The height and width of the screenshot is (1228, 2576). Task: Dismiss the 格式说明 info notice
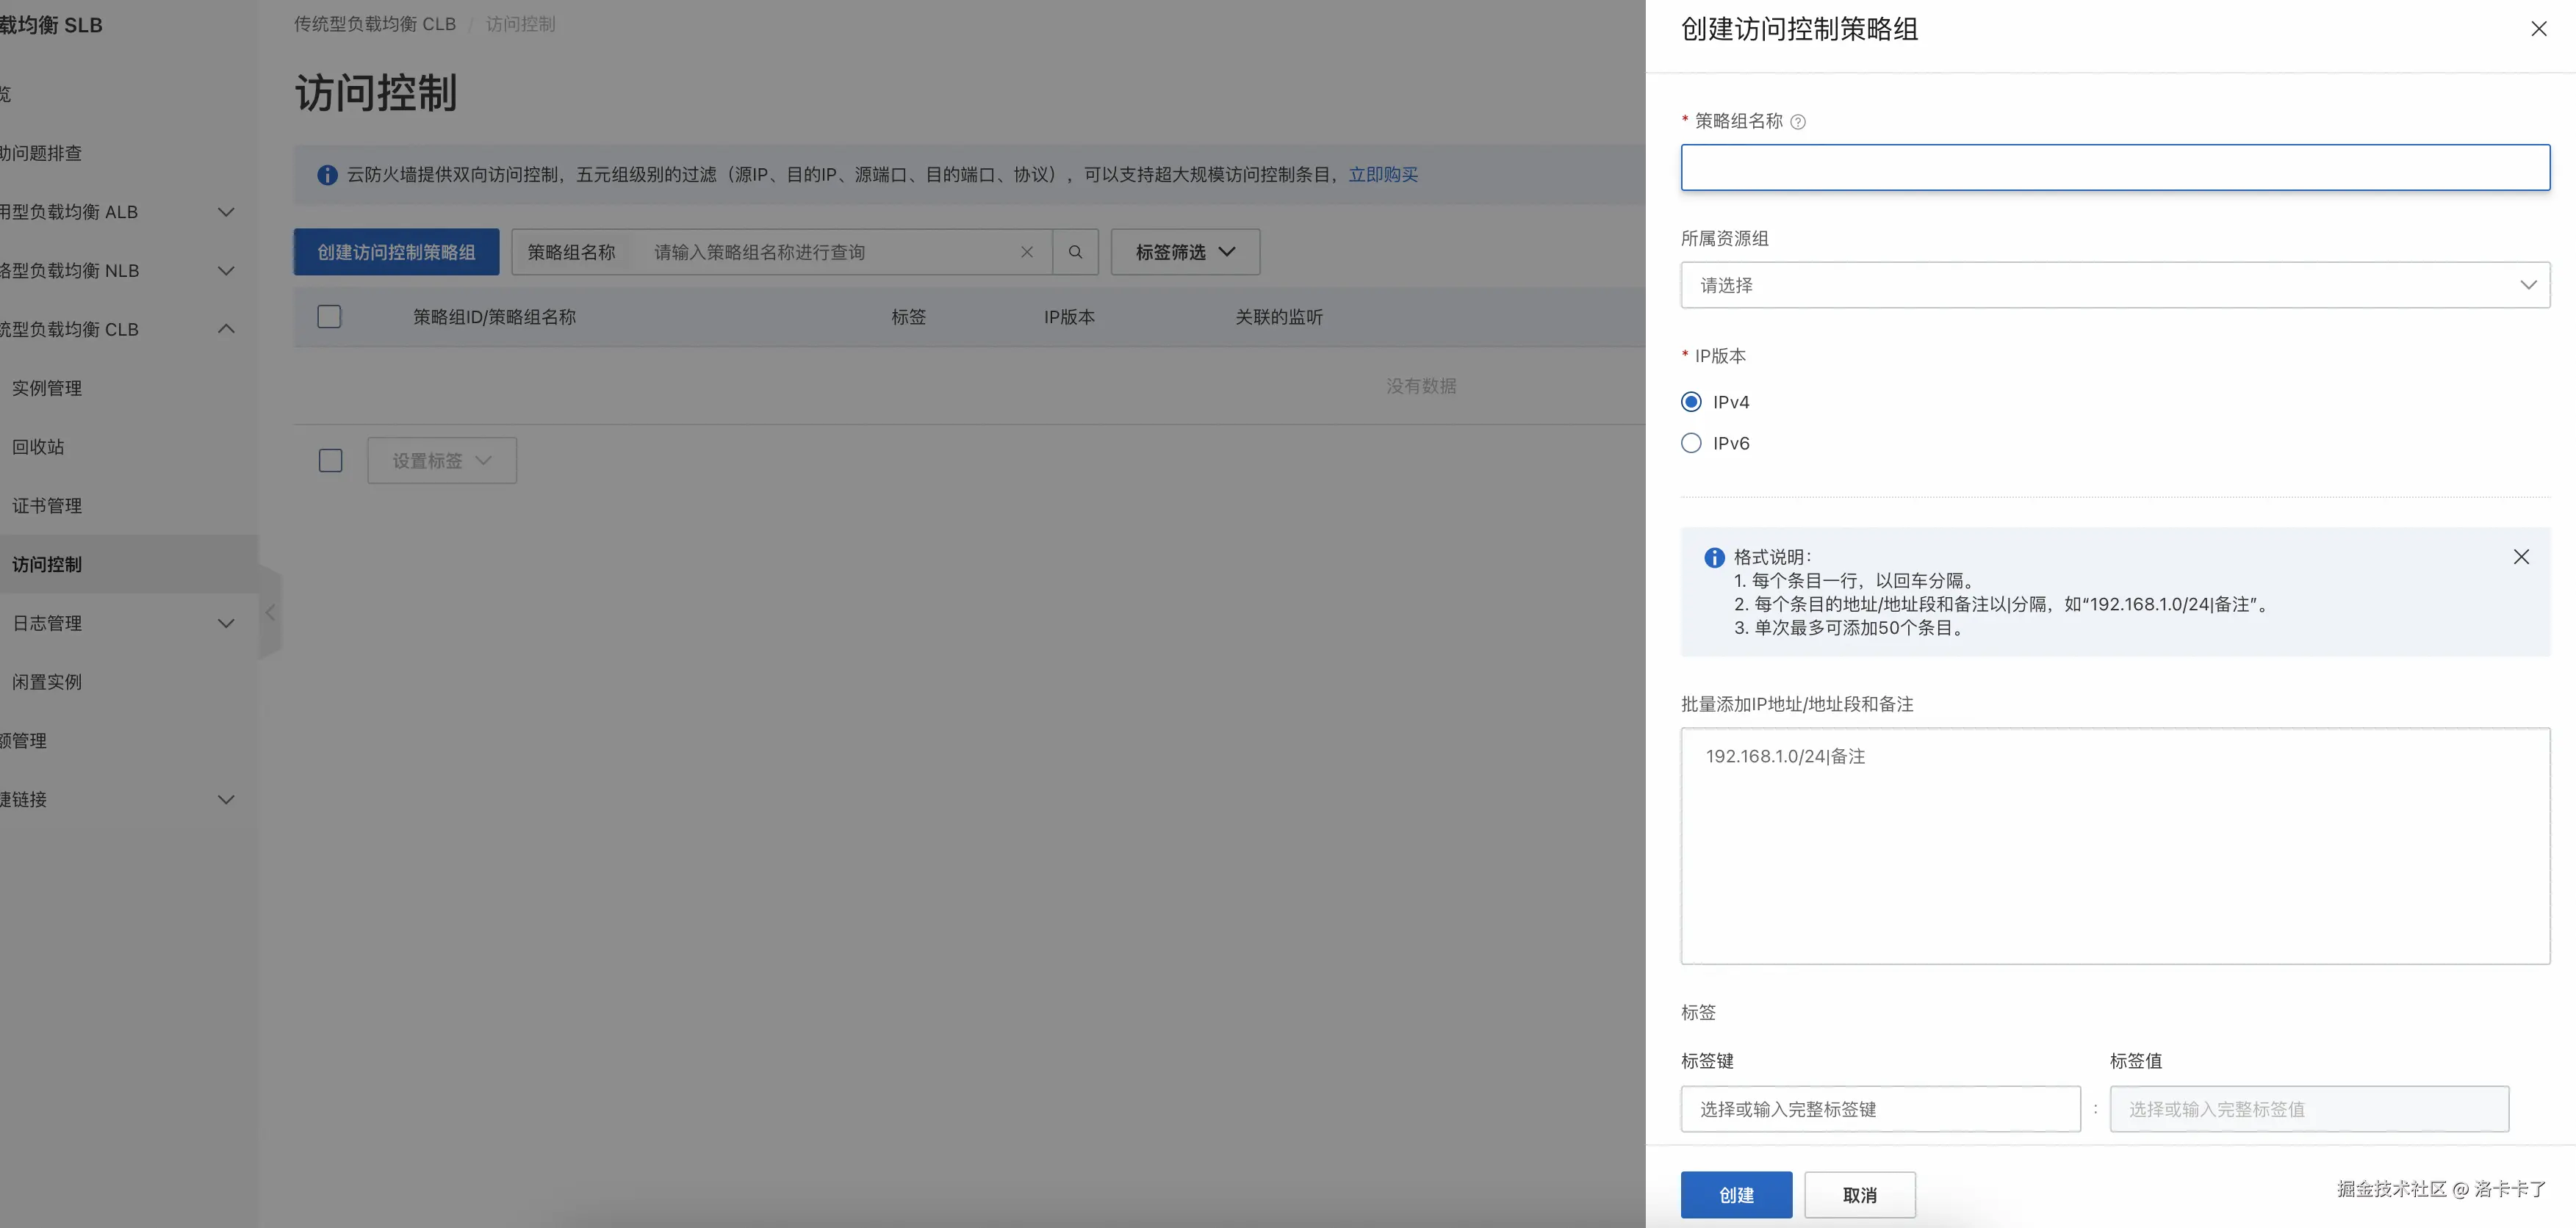point(2520,557)
